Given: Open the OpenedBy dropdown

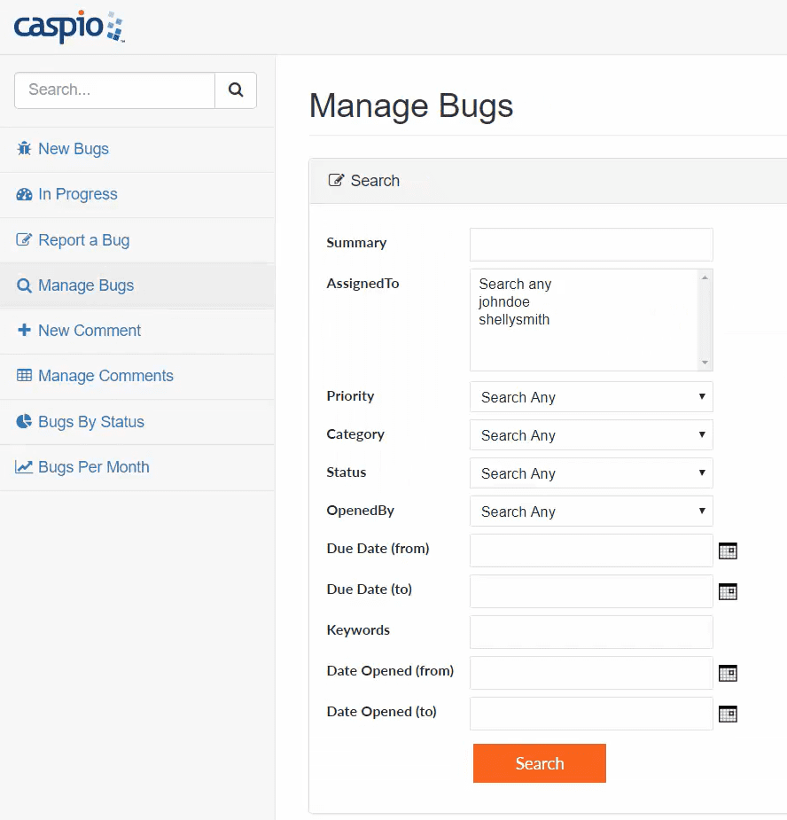Looking at the screenshot, I should pyautogui.click(x=591, y=512).
